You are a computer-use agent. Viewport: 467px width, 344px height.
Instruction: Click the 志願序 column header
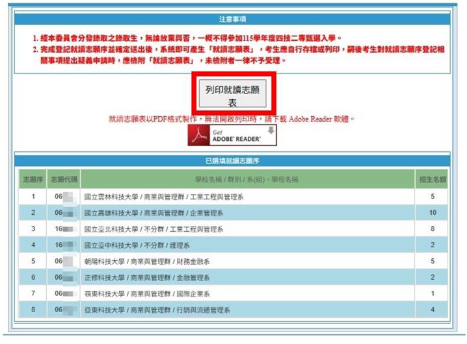pos(31,178)
